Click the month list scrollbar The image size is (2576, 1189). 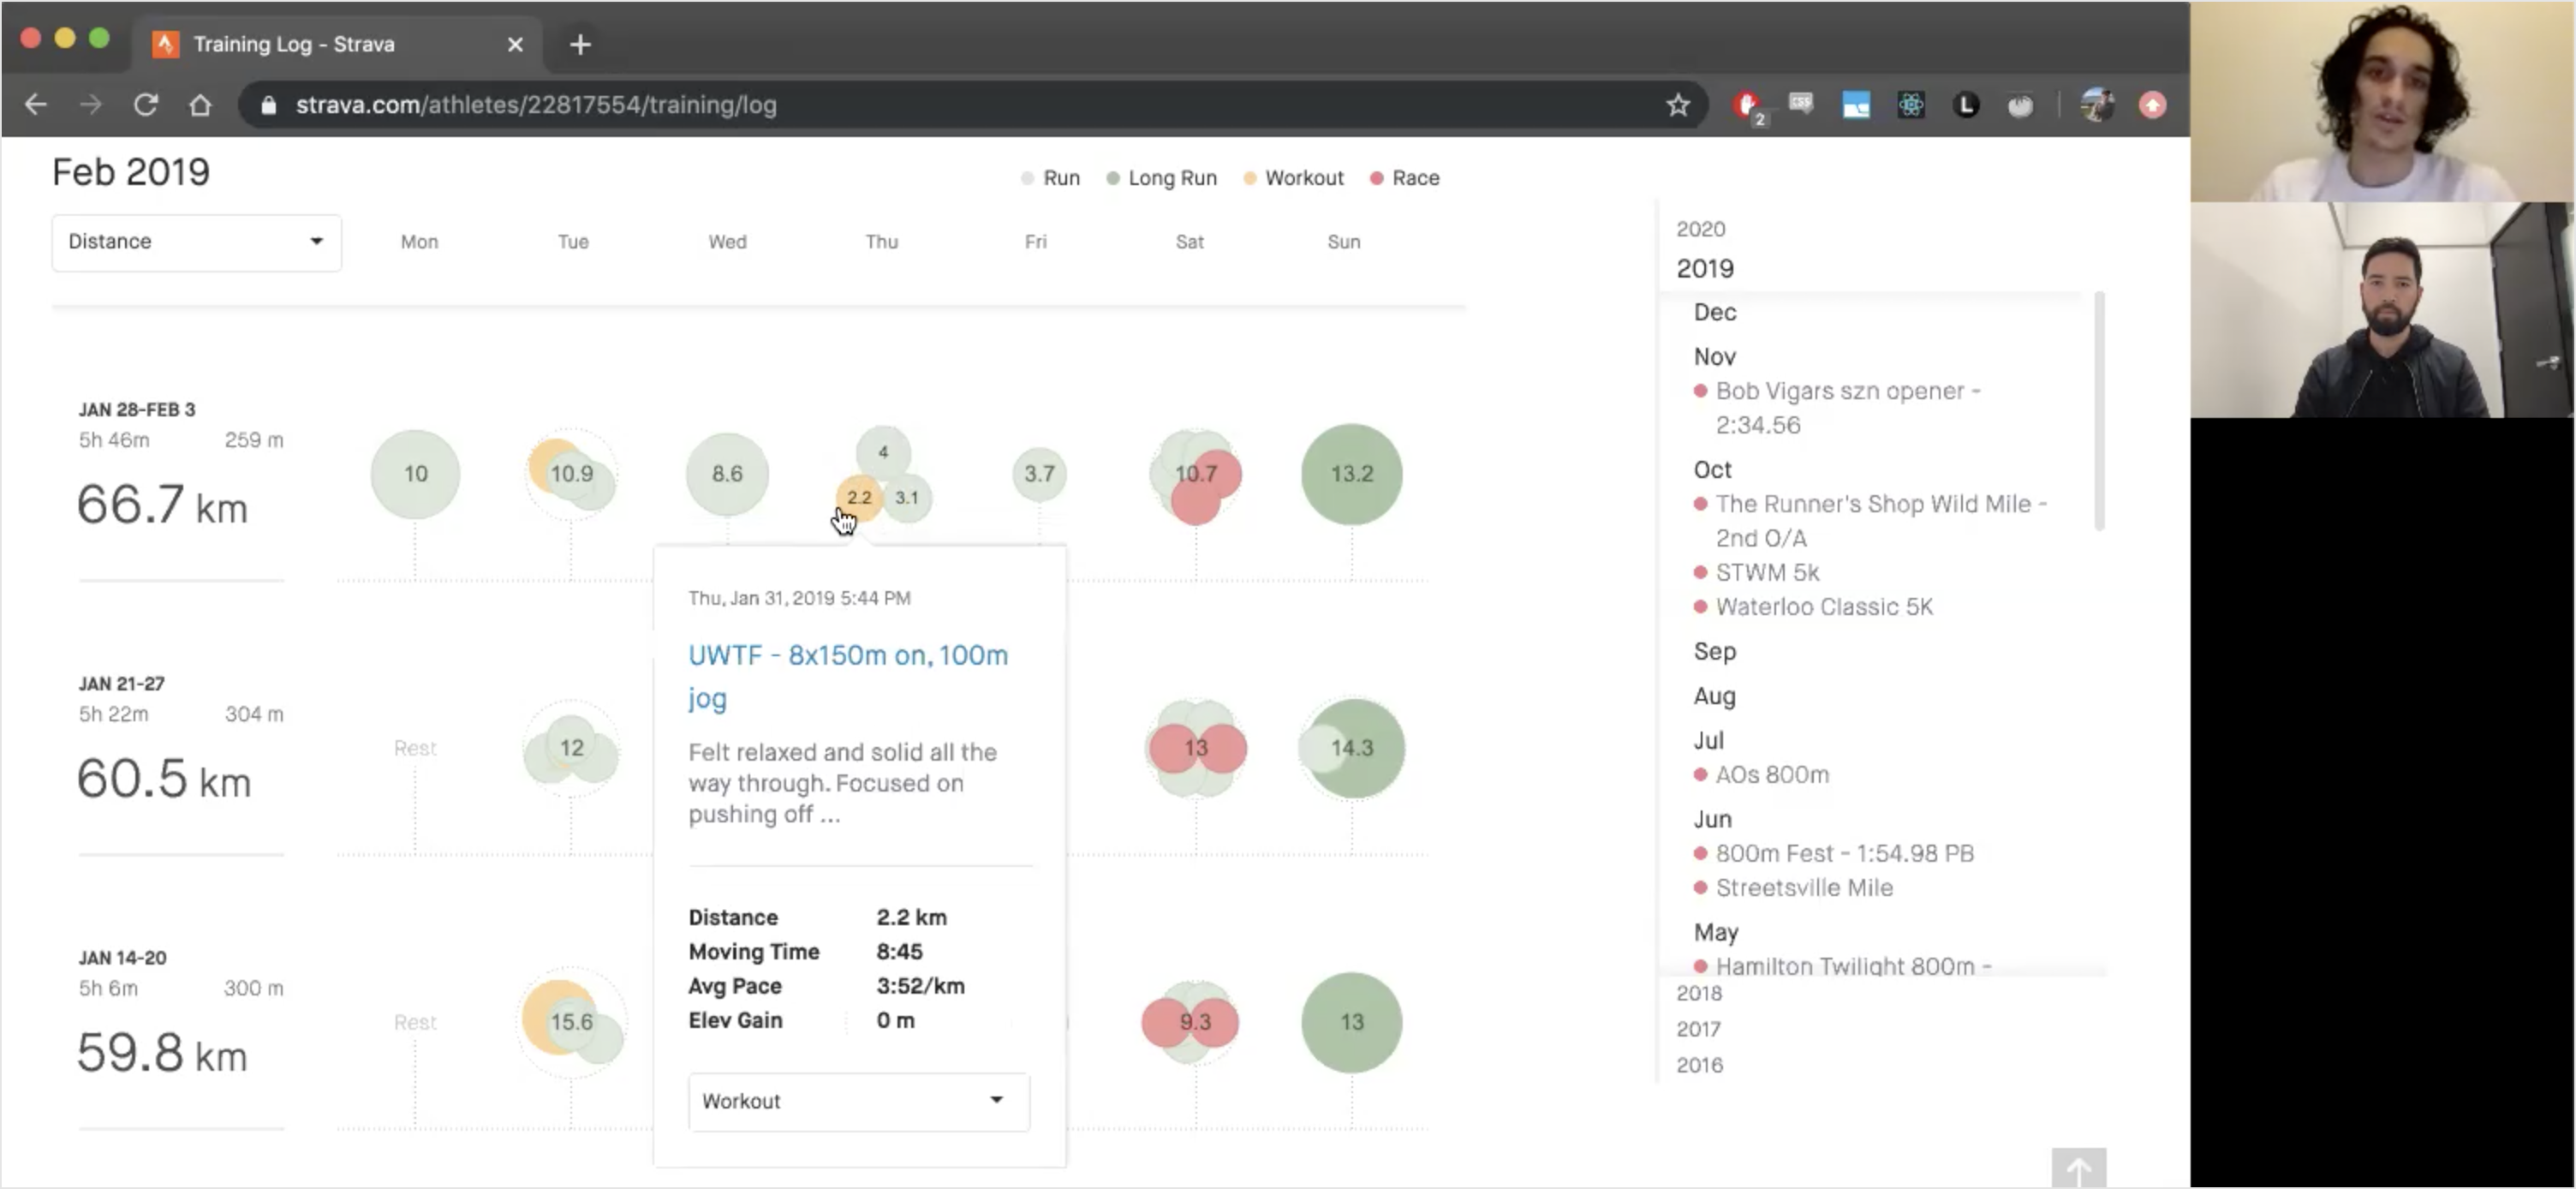click(x=2099, y=411)
